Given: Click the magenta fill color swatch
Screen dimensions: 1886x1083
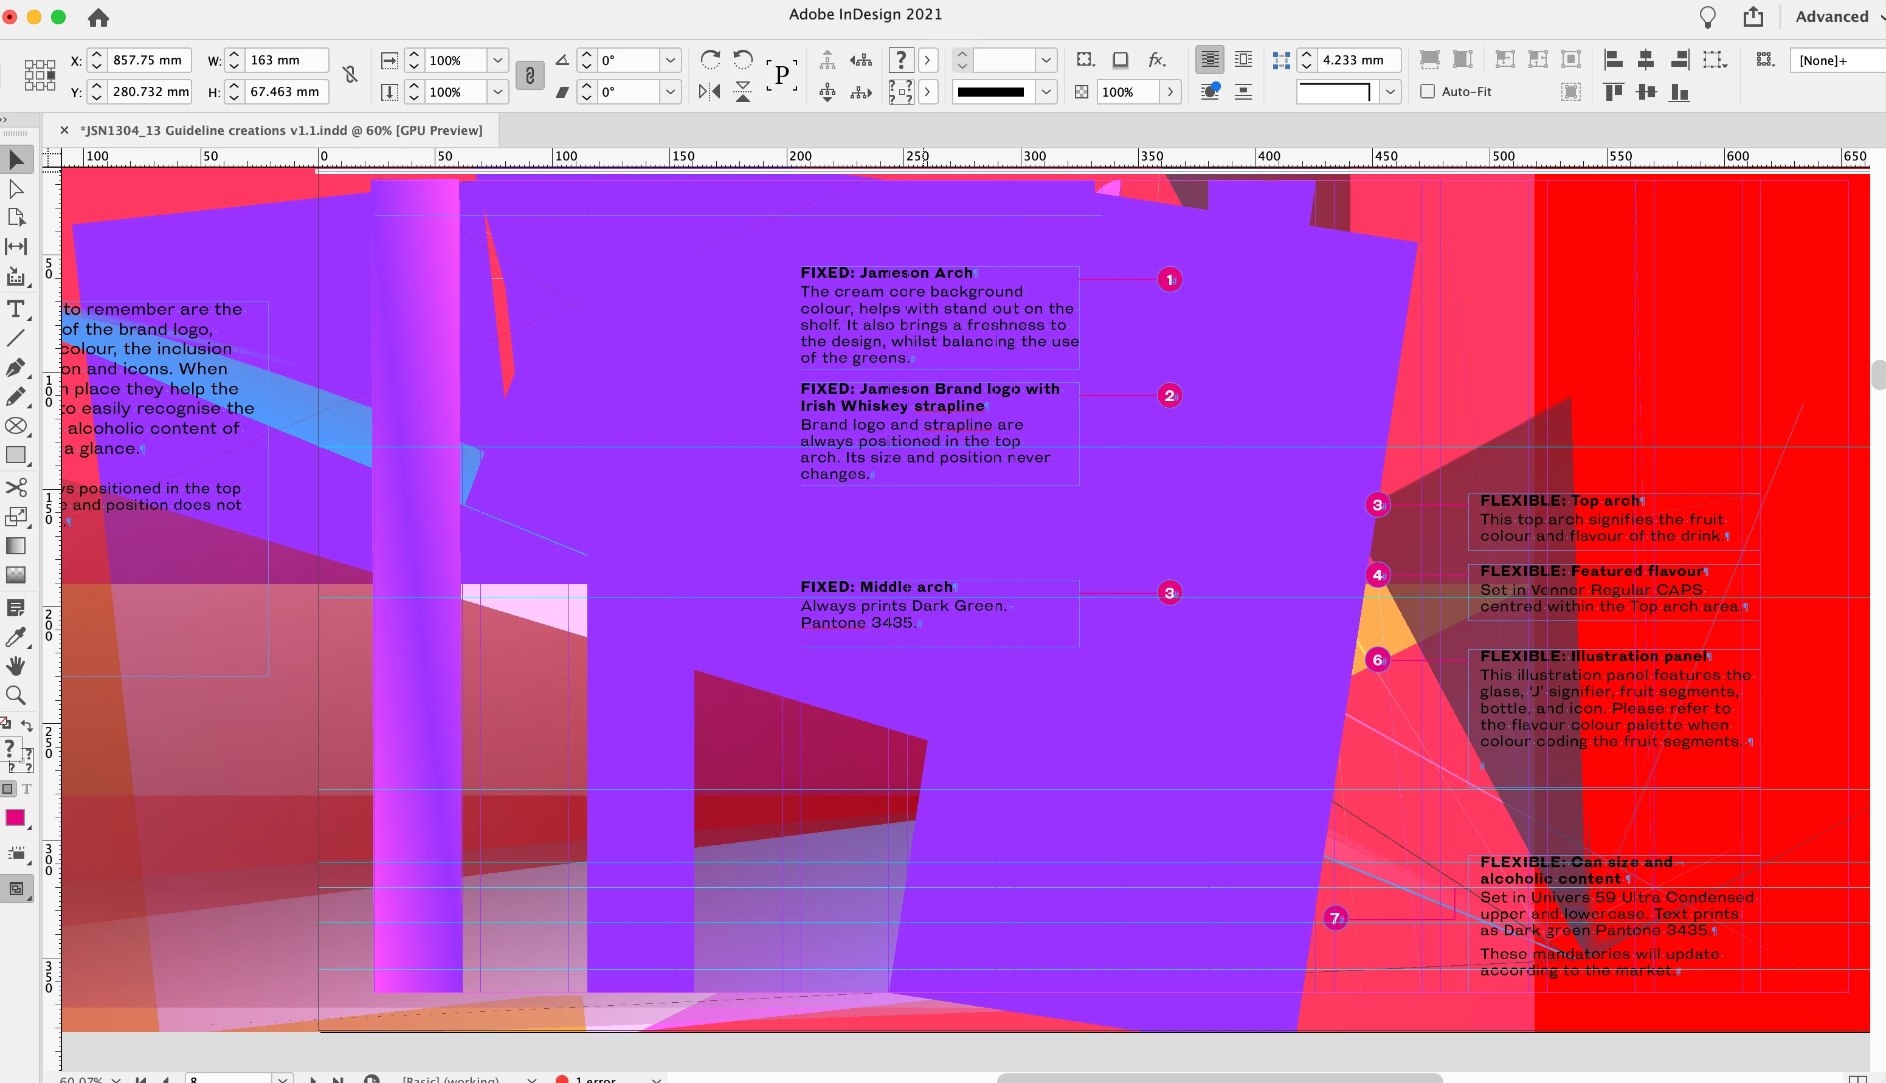Looking at the screenshot, I should [x=15, y=817].
